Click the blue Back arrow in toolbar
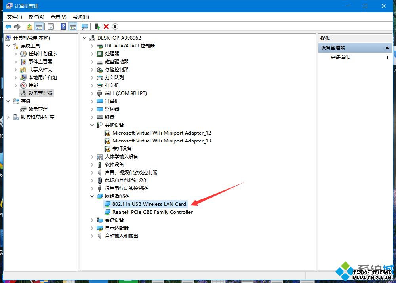 (x=9, y=27)
